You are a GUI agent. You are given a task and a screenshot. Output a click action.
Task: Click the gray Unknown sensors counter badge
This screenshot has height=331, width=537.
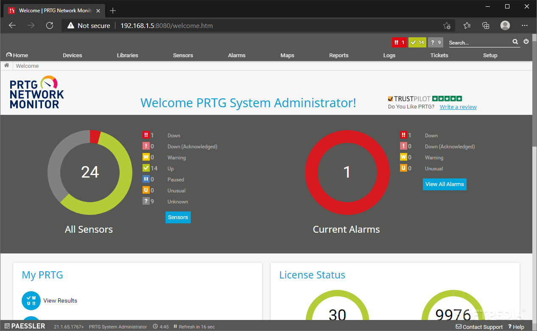[x=436, y=42]
